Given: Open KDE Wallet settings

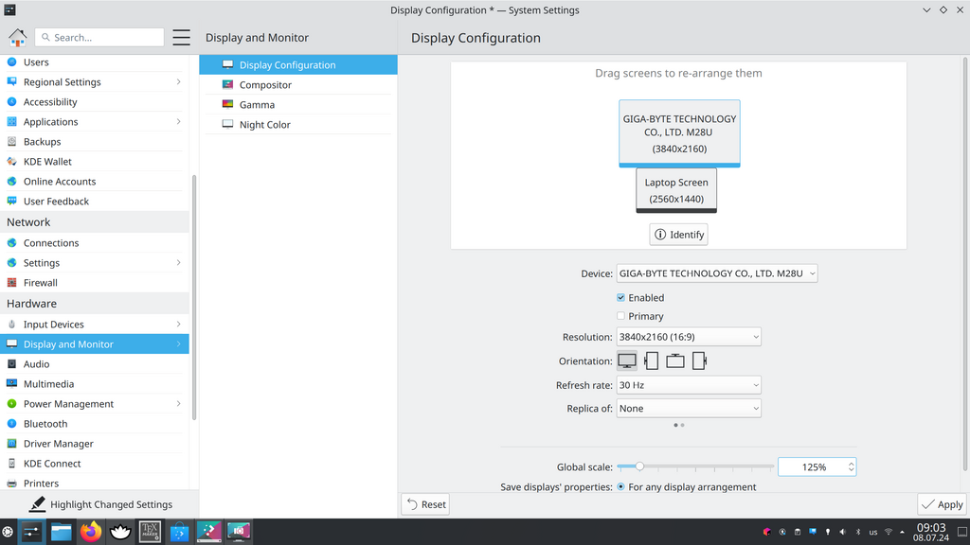Looking at the screenshot, I should (x=95, y=161).
